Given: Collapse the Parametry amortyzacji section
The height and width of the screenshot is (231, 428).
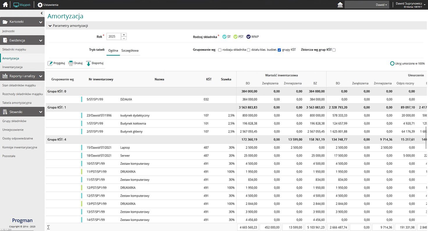Looking at the screenshot, I should 50,26.
